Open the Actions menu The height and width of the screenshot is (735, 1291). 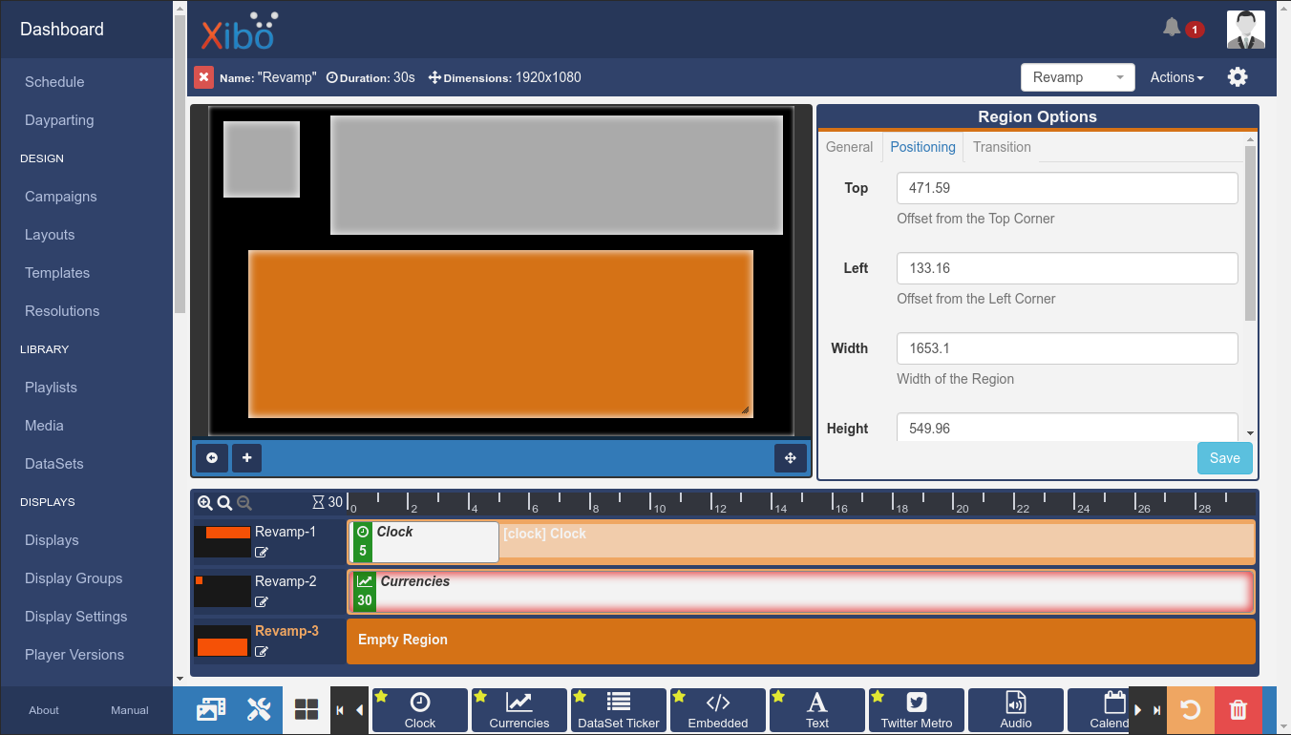point(1175,77)
